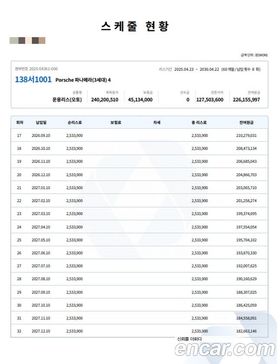Click the 순리스료 column header
Image resolution: width=277 pixels, height=364 pixels.
[x=74, y=122]
